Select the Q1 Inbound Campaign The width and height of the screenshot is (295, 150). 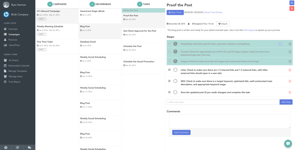(x=57, y=16)
